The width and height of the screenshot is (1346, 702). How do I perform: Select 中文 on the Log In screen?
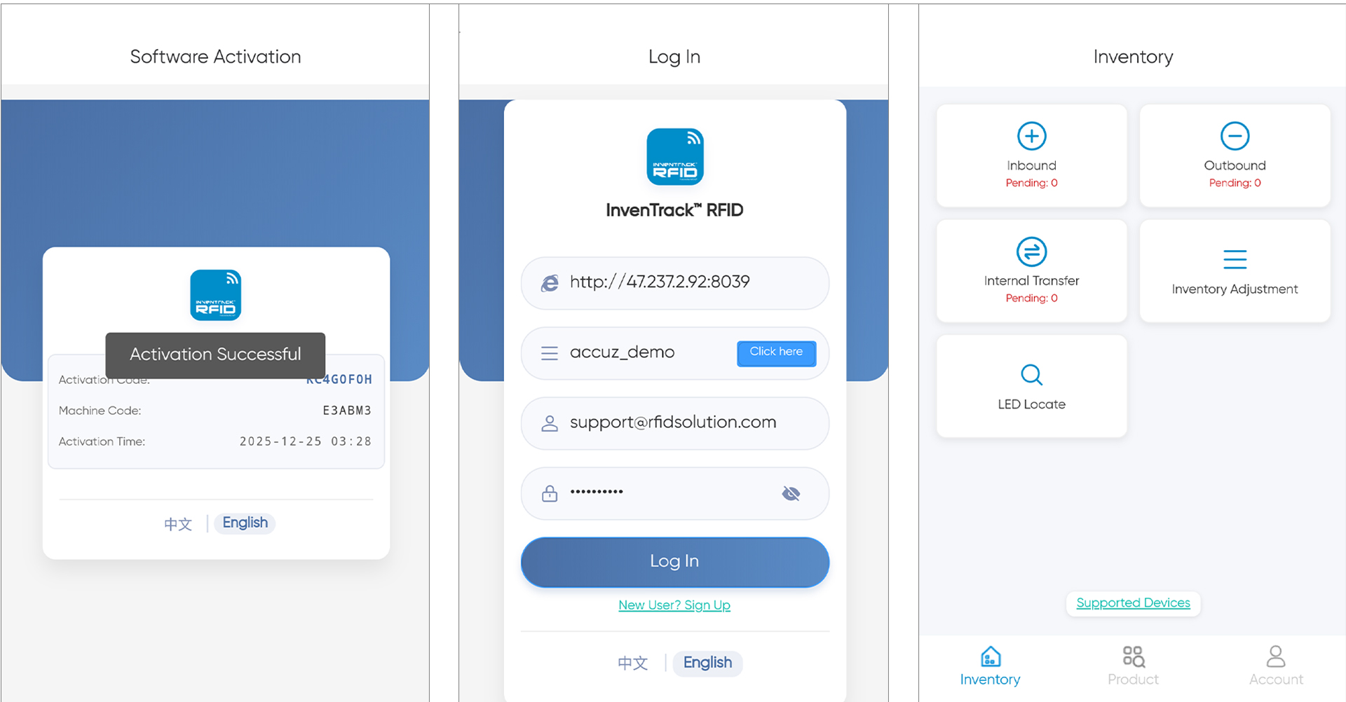pyautogui.click(x=632, y=663)
